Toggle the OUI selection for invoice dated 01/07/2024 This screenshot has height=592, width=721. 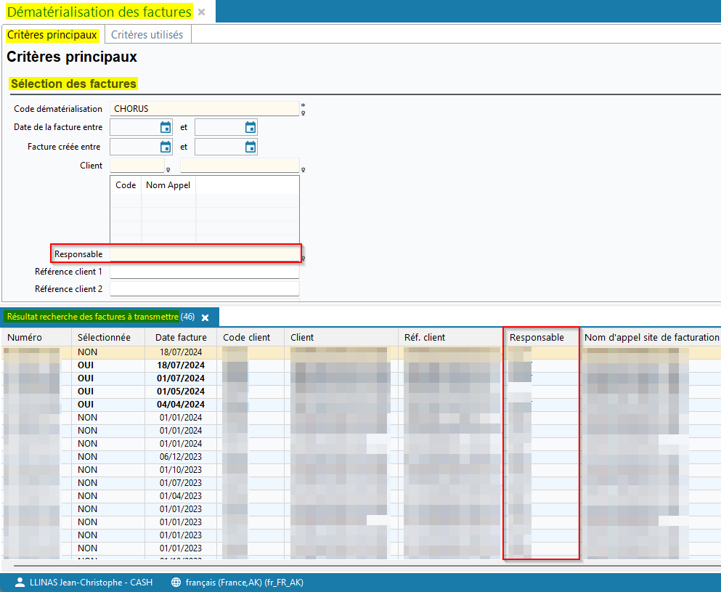click(x=86, y=378)
